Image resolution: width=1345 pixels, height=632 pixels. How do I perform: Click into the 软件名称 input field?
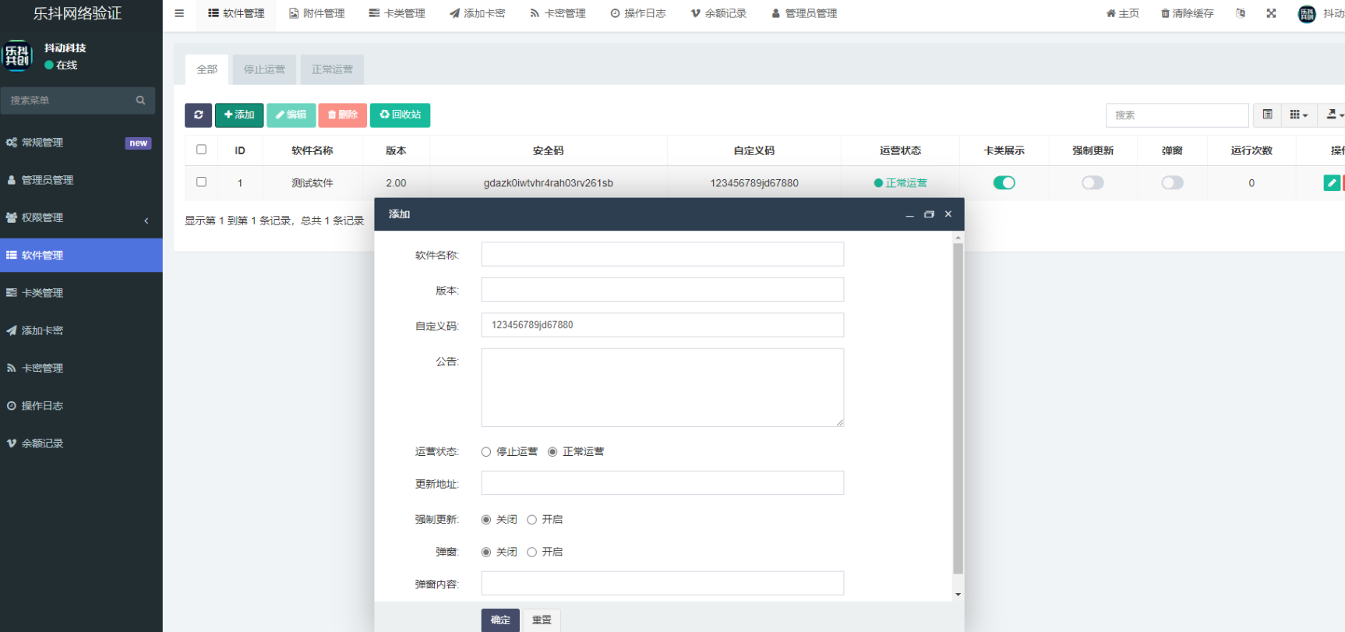pos(662,254)
